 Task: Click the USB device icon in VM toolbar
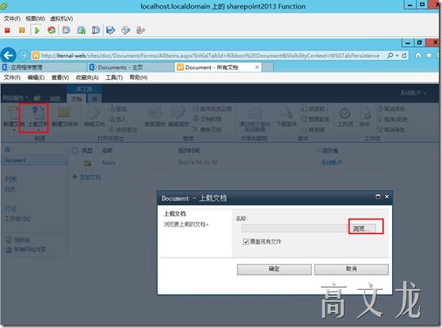(x=140, y=30)
